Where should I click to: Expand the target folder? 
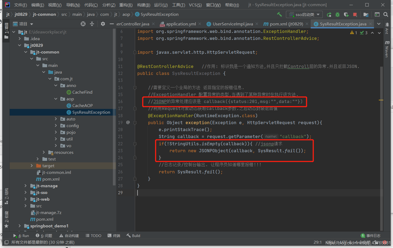[32, 166]
